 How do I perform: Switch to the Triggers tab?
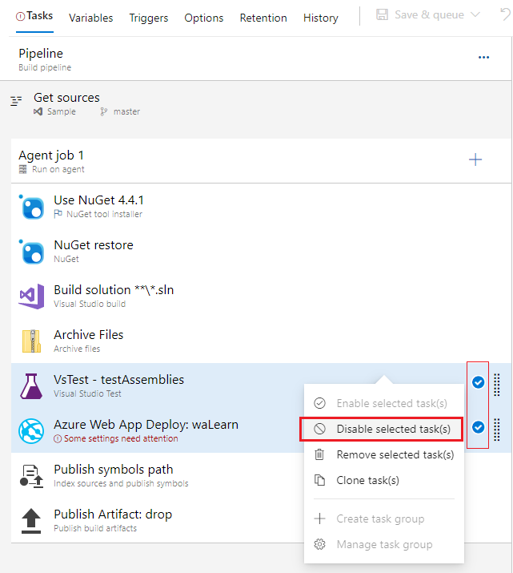[x=149, y=18]
